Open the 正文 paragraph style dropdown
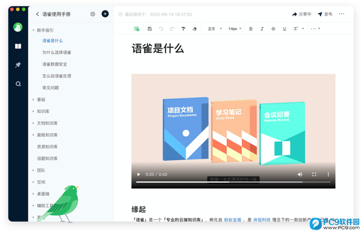362x232 pixels. point(215,29)
